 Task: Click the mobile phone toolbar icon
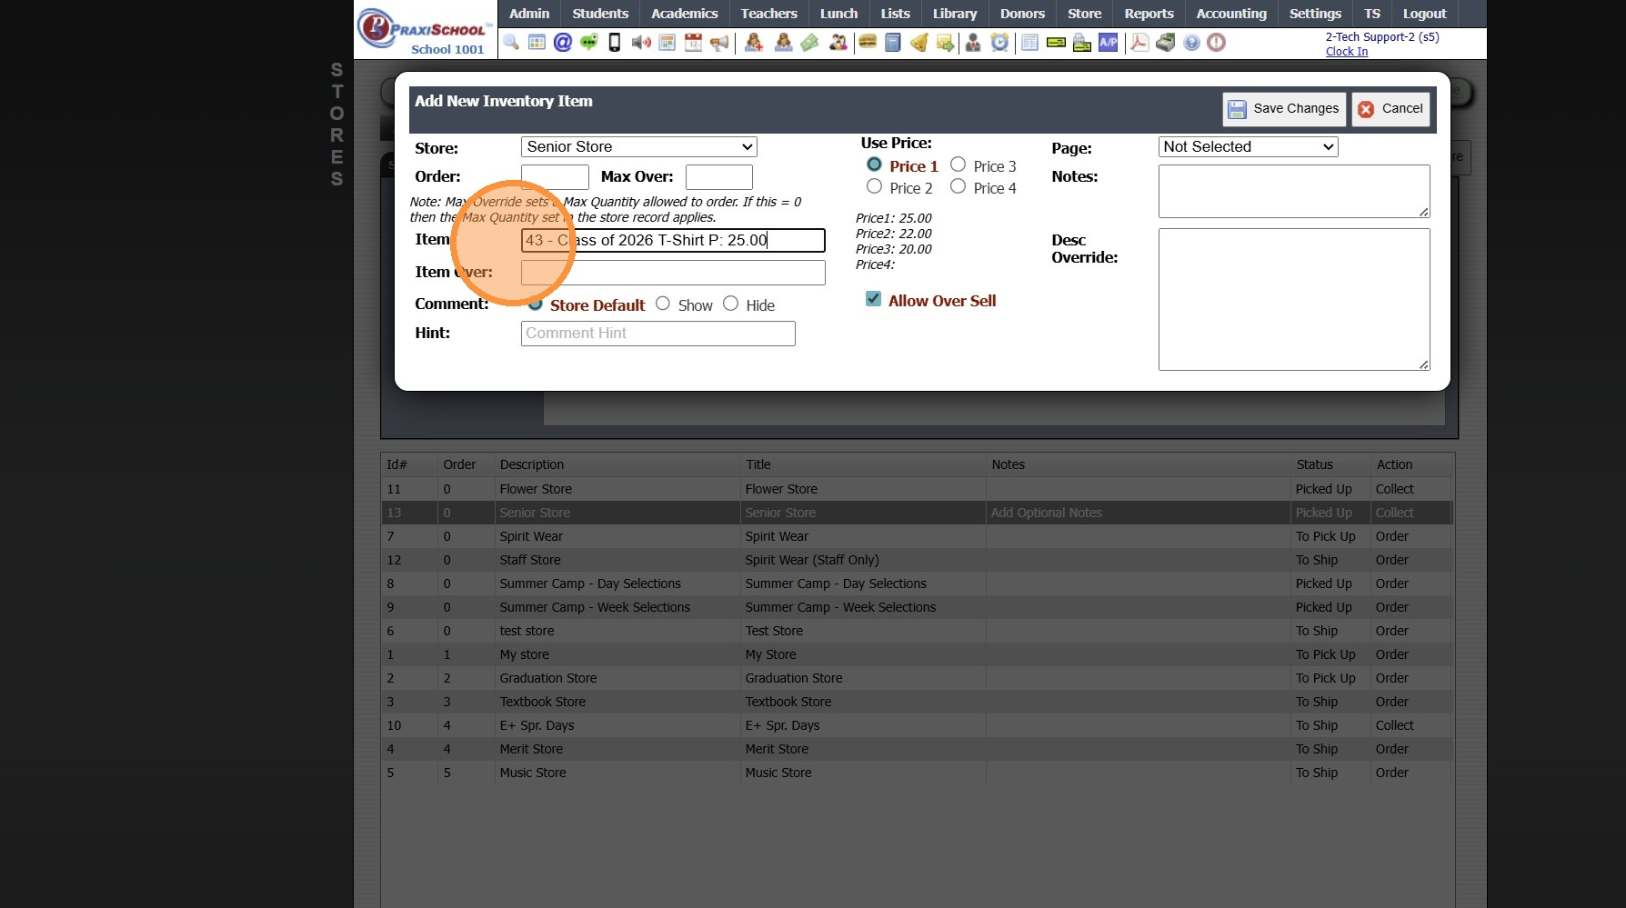pos(615,43)
